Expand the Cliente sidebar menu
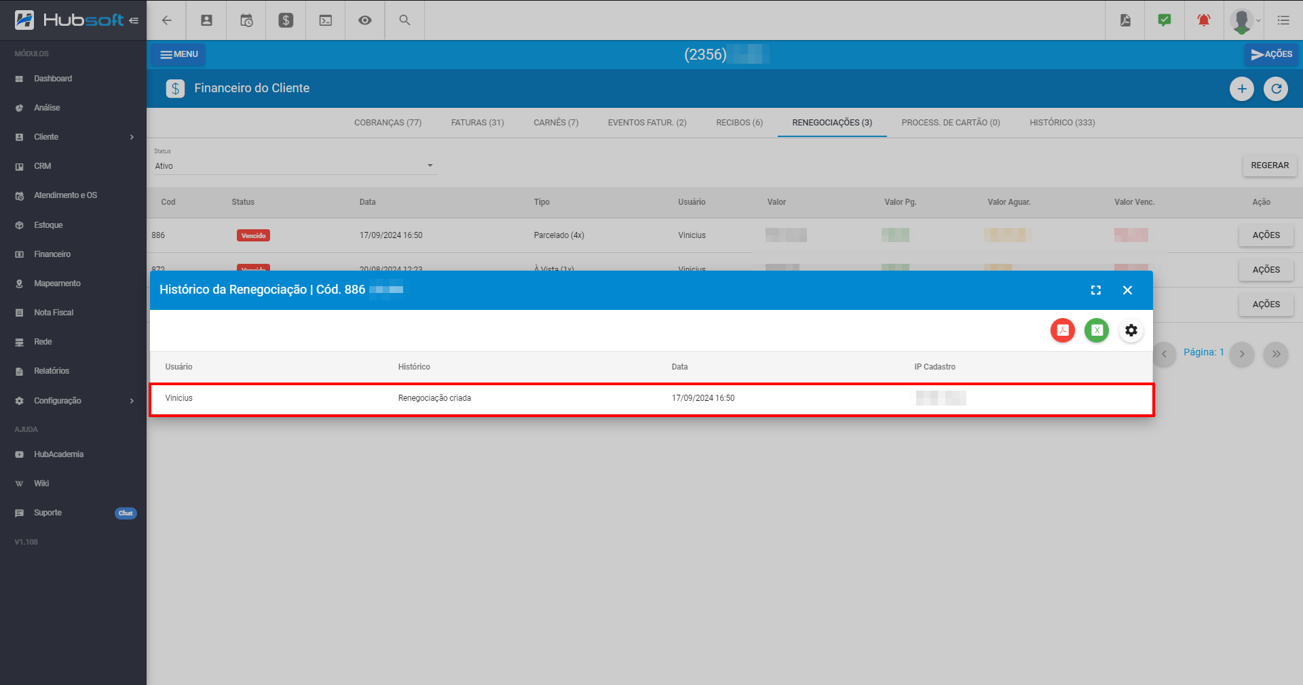 point(73,137)
